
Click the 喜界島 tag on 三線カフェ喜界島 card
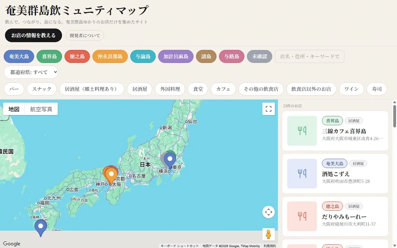click(x=332, y=121)
